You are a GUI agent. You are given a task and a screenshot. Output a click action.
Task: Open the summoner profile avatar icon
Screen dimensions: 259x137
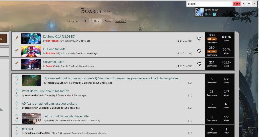[199, 12]
